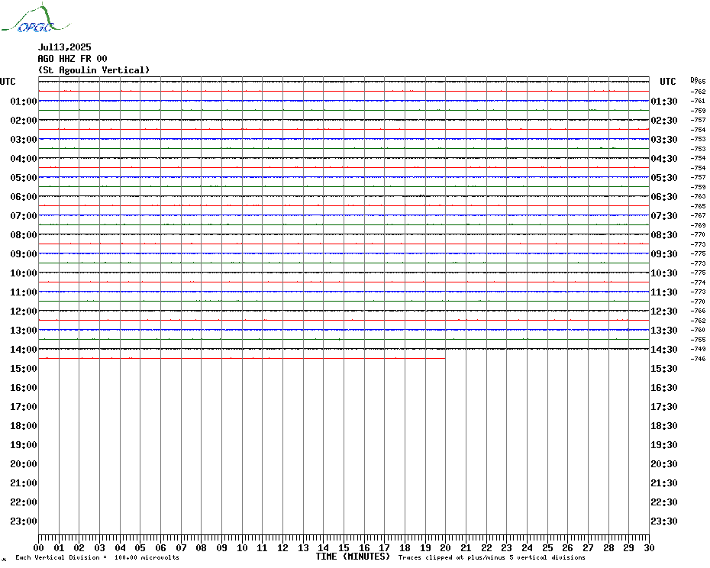Click the 19:30 half-hour label
The width and height of the screenshot is (710, 568).
pyautogui.click(x=664, y=445)
